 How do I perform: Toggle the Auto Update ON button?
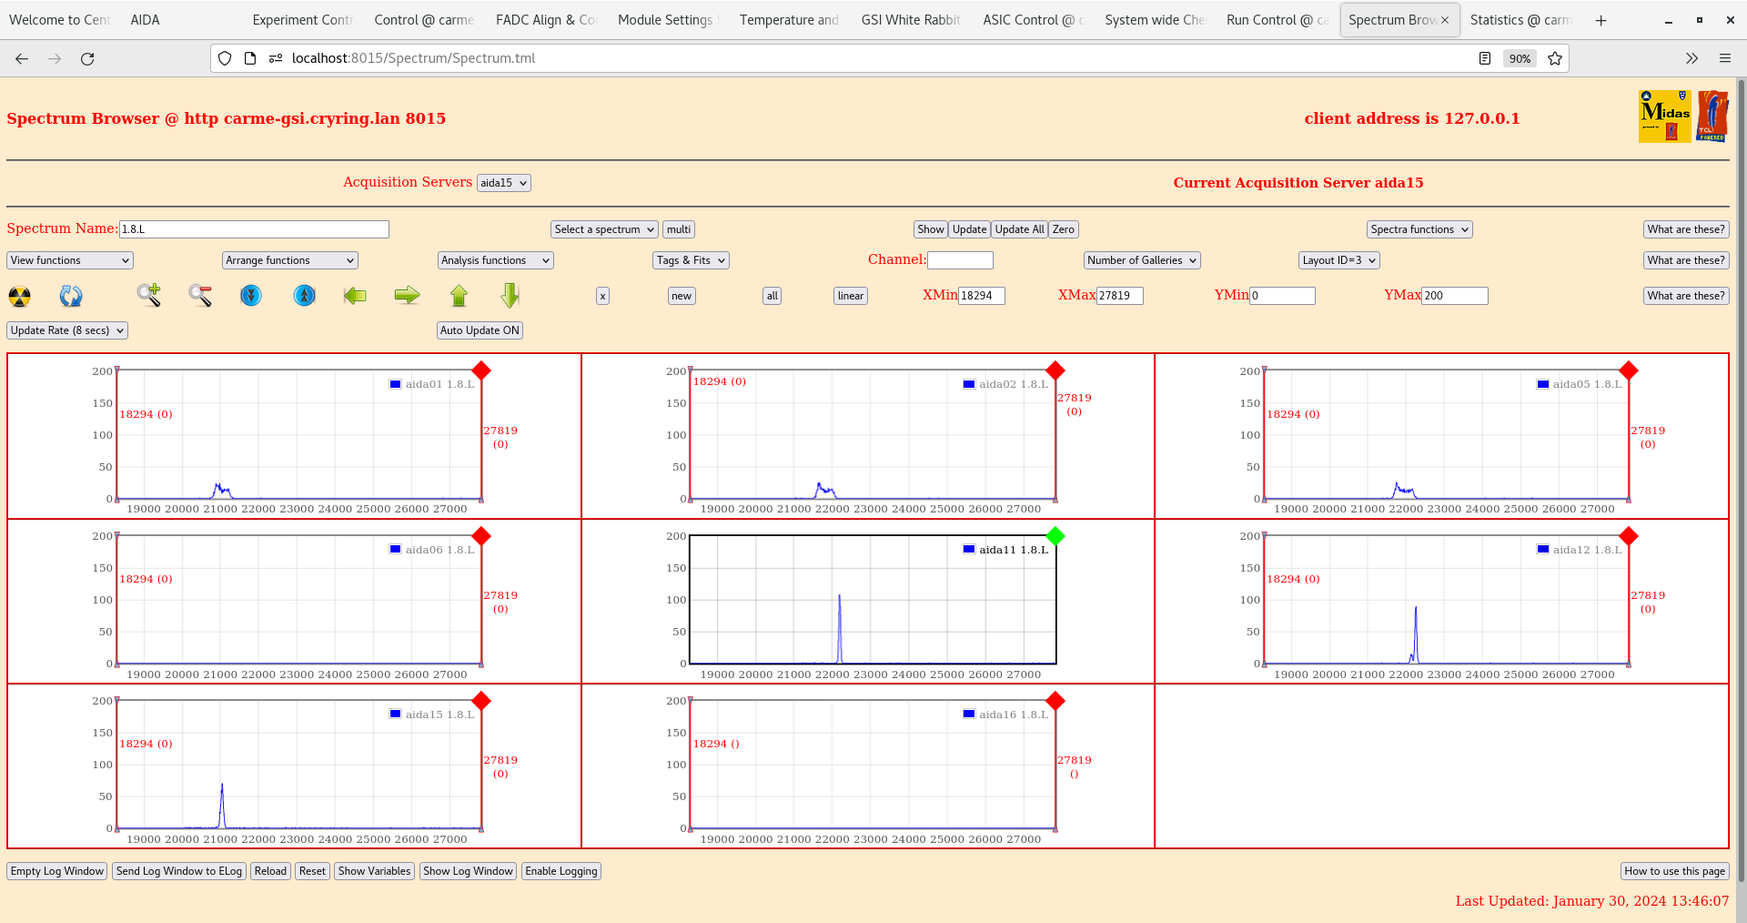(480, 330)
